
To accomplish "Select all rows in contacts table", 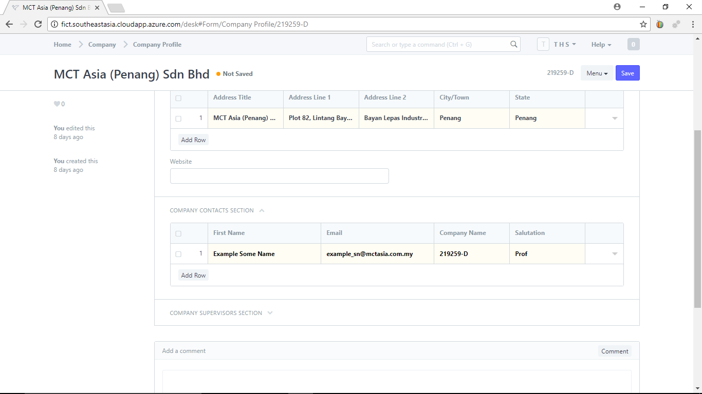I will 178,233.
